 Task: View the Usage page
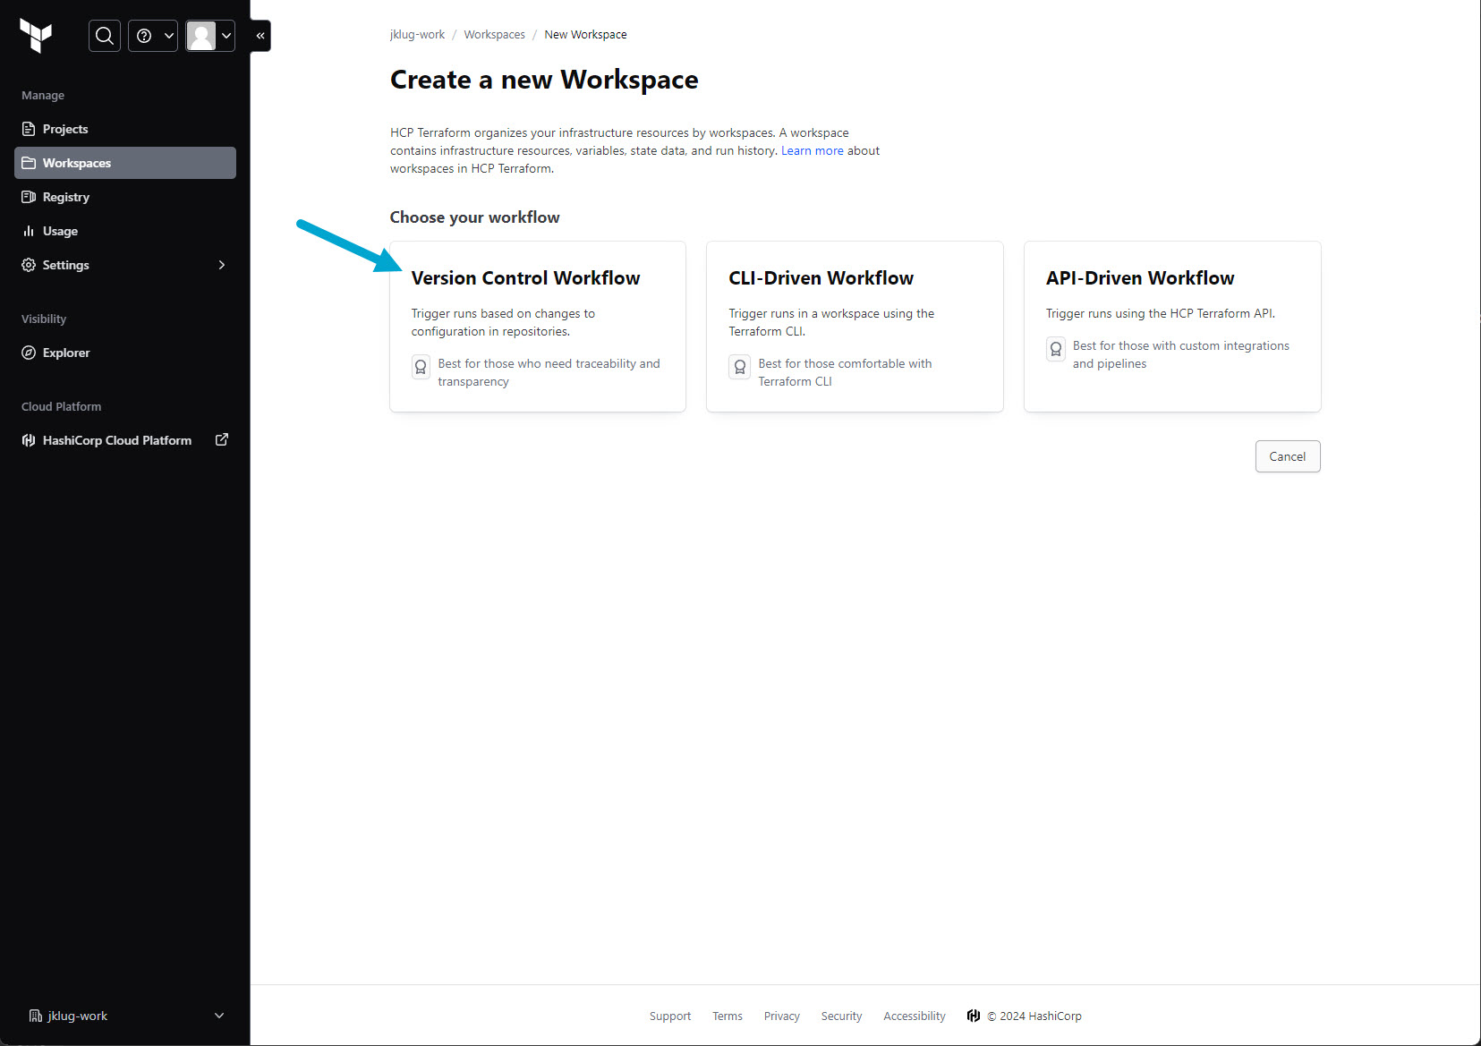click(x=60, y=231)
